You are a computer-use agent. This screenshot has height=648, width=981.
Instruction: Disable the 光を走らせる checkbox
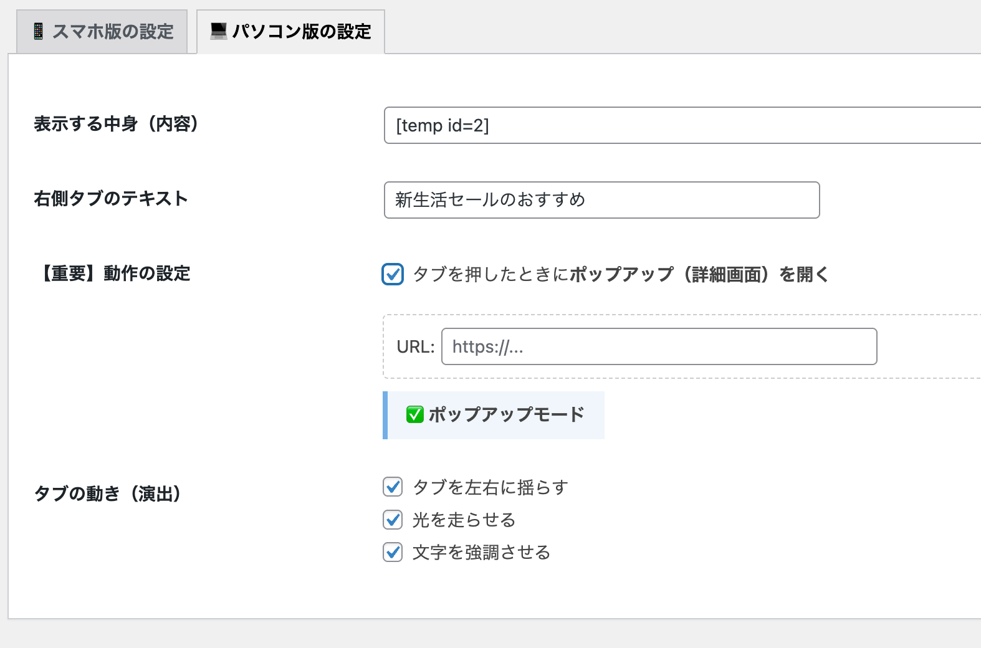click(393, 520)
